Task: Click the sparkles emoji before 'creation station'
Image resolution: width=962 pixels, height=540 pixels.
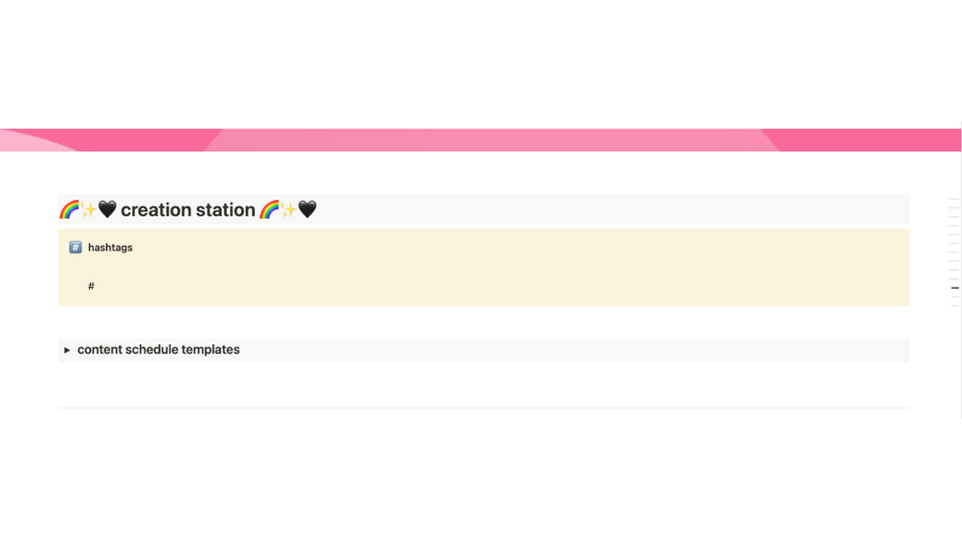Action: click(88, 209)
